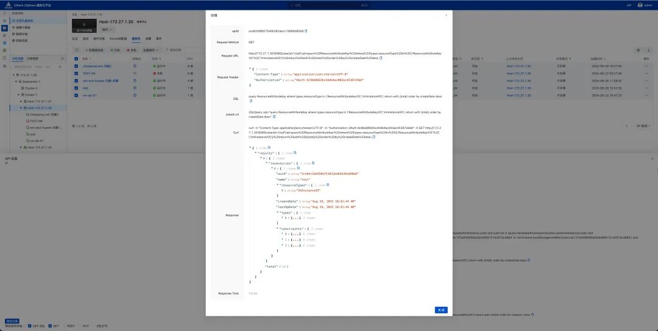Open console icon for ddd table row
This screenshot has height=331, width=658.
pos(135,88)
